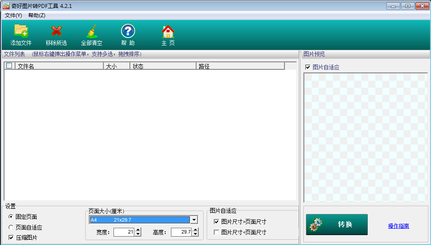Toggle the select-all checkbox in file list header
This screenshot has height=245, width=431.
pyautogui.click(x=9, y=66)
